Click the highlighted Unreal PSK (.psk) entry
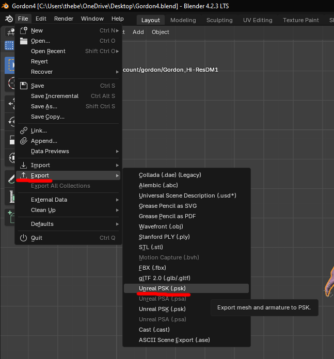334x359 pixels. click(186, 288)
